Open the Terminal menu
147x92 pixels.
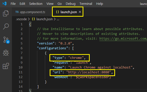(86, 4)
